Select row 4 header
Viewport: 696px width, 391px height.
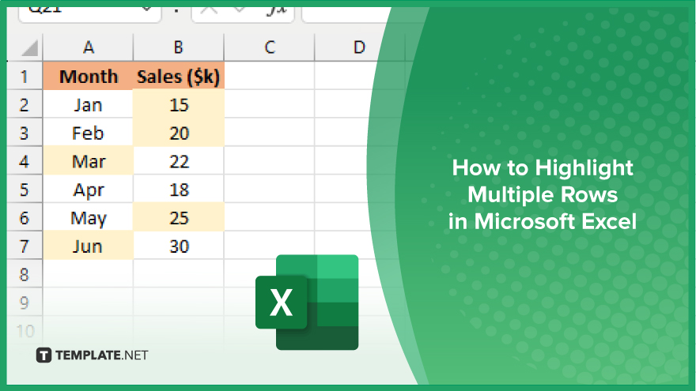pos(25,161)
